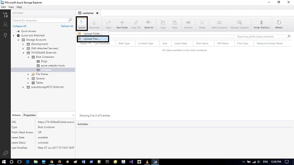Open the Account Management sidebar icon

pyautogui.click(x=5, y=24)
